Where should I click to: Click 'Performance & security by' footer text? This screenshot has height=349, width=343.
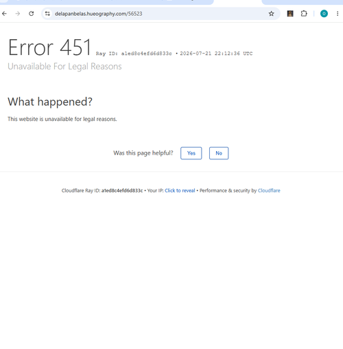click(x=228, y=190)
